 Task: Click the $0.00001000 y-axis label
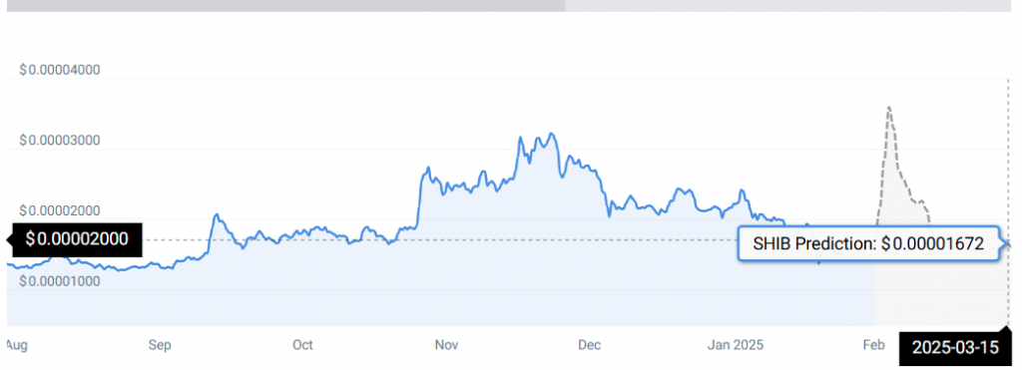pos(59,281)
